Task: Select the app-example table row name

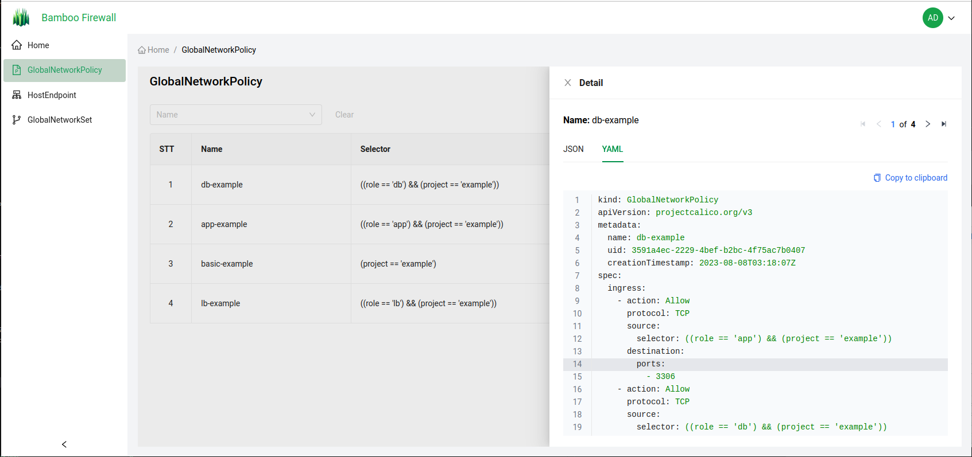Action: (x=224, y=224)
